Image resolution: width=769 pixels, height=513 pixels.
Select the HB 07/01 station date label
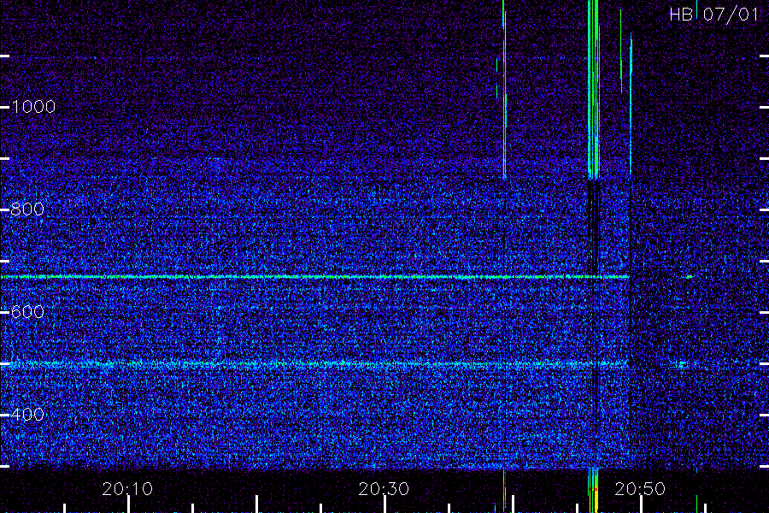click(x=714, y=15)
